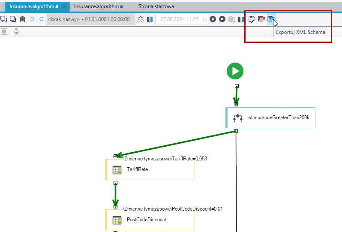Open the version settings gear icon
Image resolution: width=342 pixels, height=232 pixels.
pyautogui.click(x=141, y=19)
